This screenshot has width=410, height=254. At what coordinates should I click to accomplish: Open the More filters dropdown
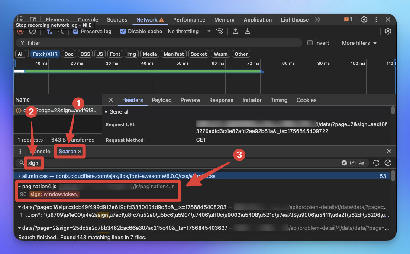pos(359,43)
